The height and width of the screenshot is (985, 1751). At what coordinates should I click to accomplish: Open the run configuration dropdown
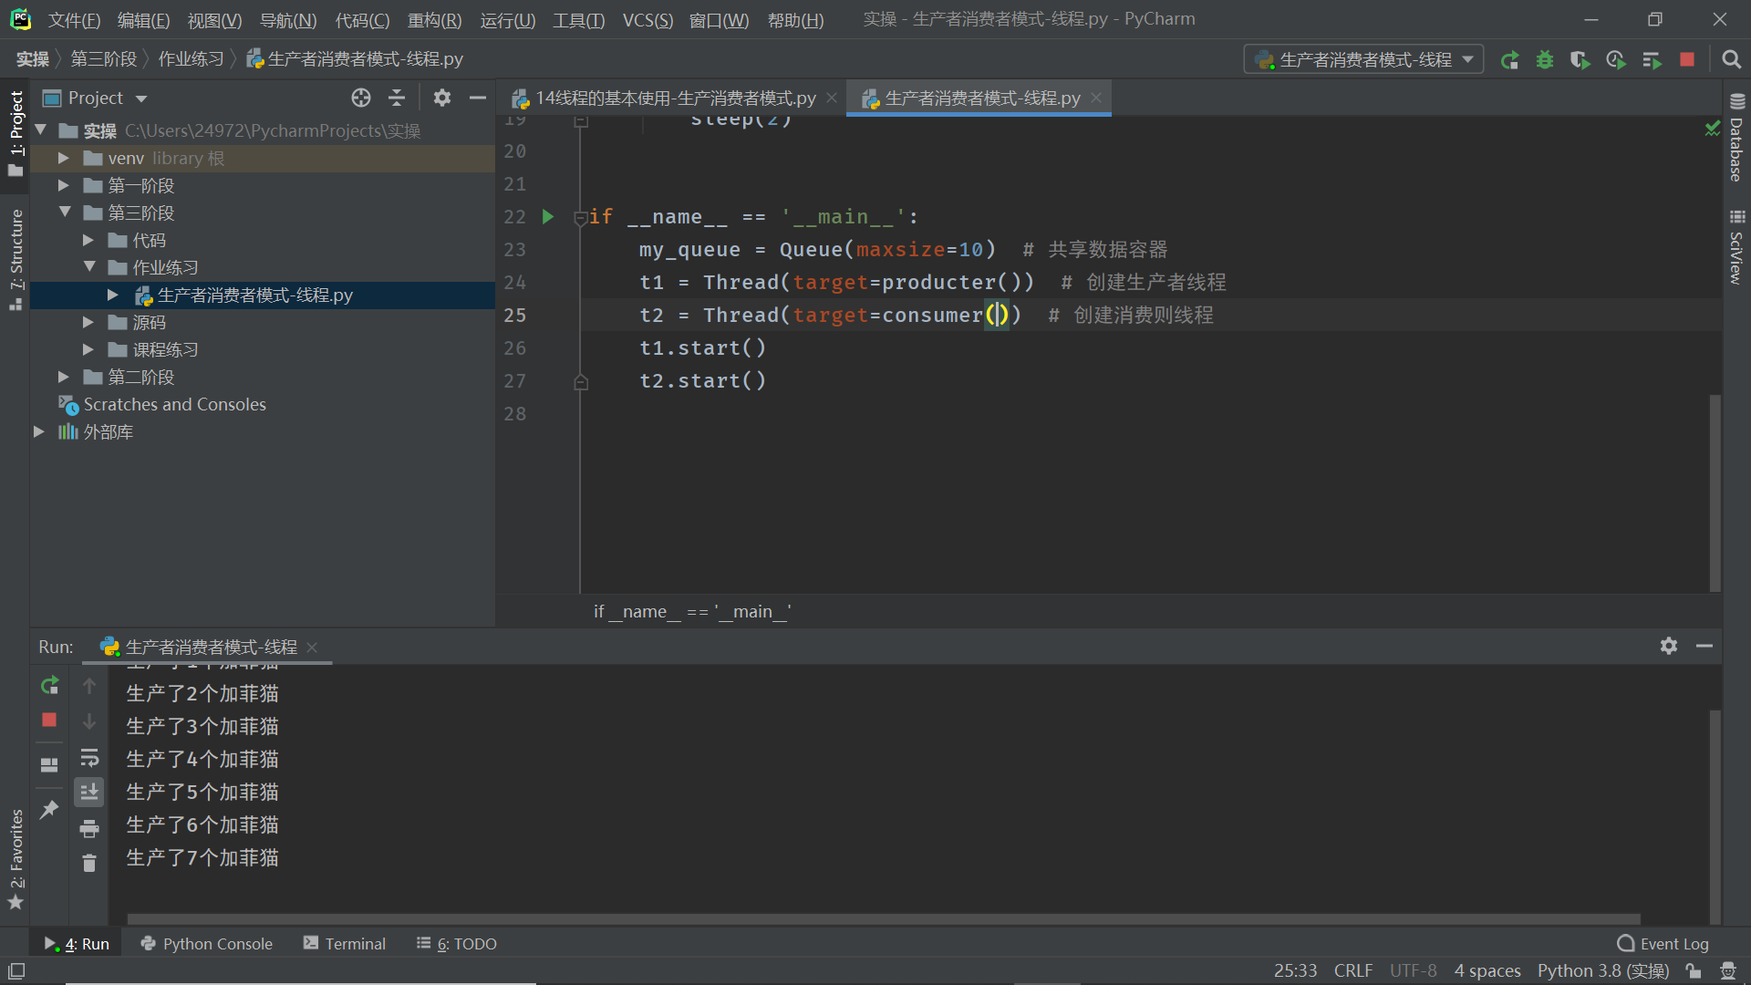1363,60
